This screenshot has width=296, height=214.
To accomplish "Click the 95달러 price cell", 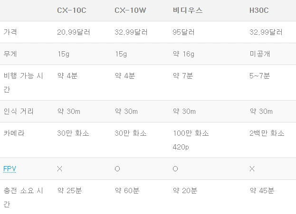I will coord(183,32).
